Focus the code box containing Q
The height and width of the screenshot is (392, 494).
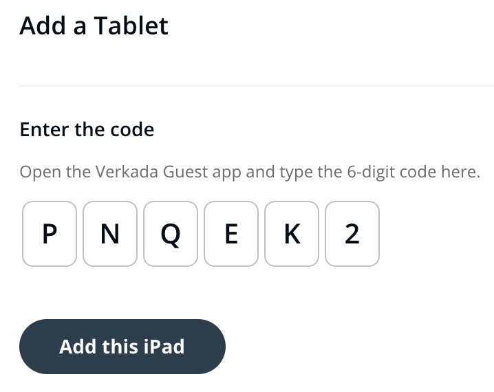click(x=171, y=234)
